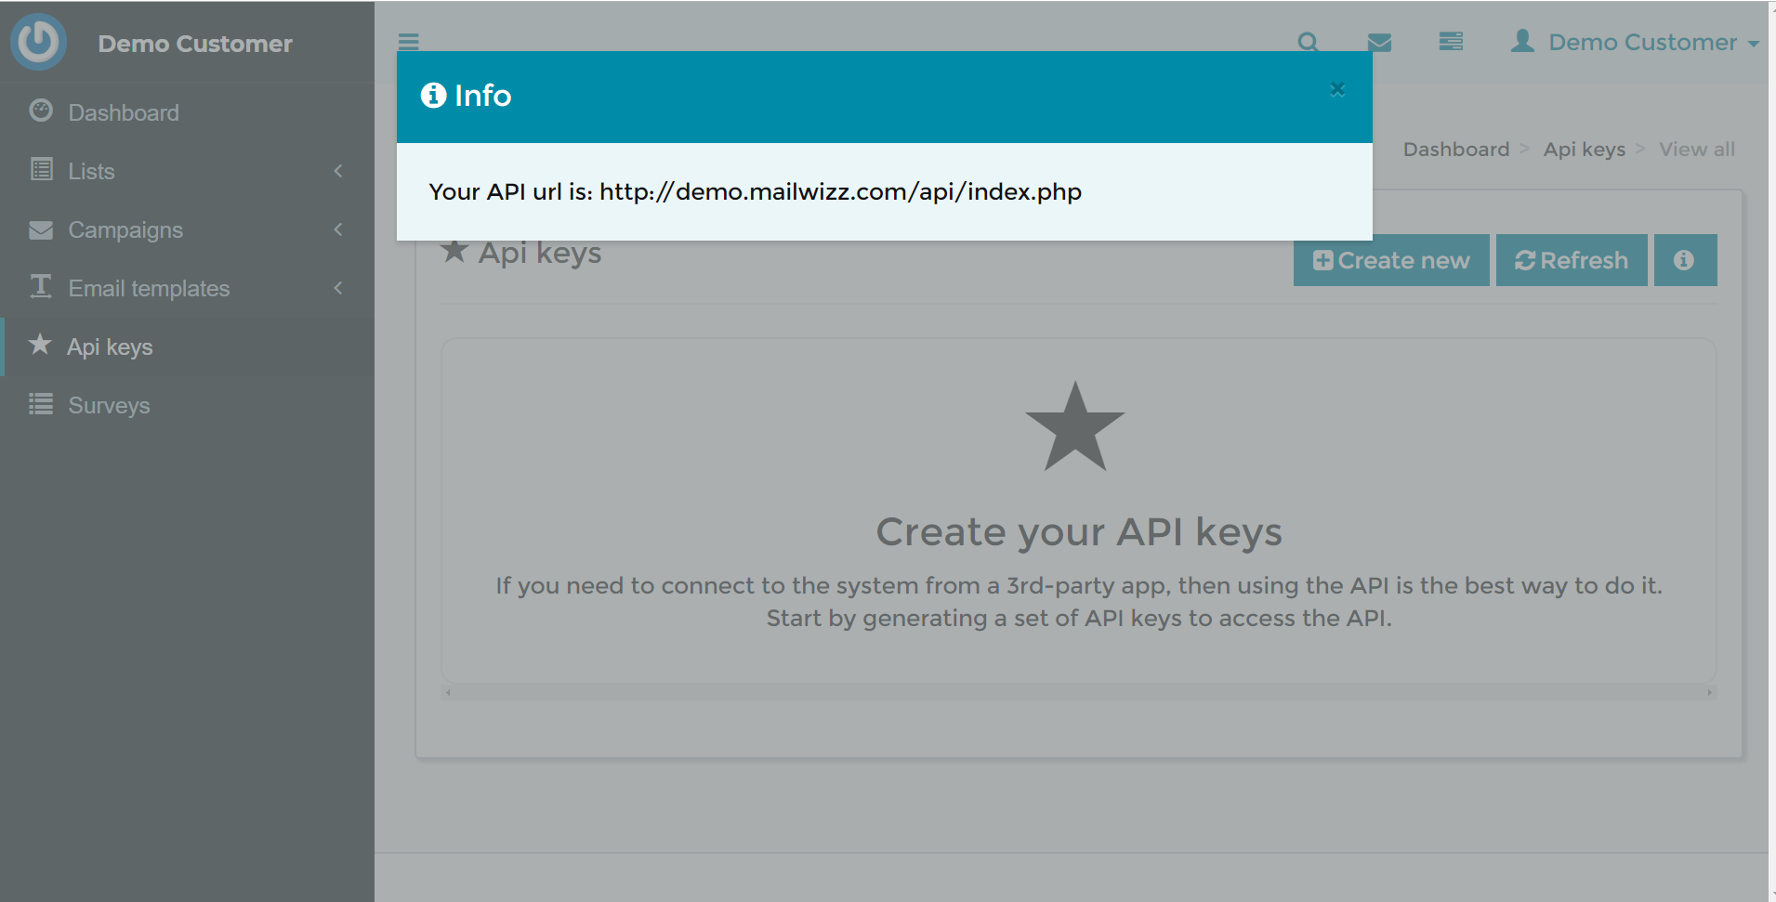Open Surveys in the sidebar
The image size is (1776, 902).
click(x=187, y=405)
